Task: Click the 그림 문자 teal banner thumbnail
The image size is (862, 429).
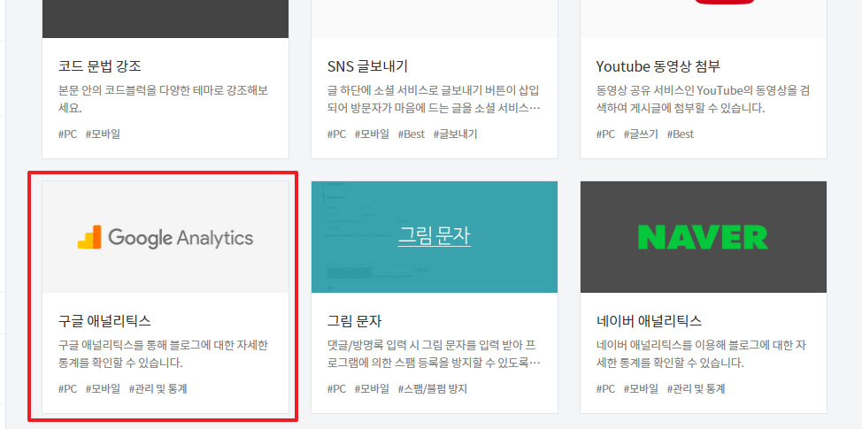Action: [435, 237]
